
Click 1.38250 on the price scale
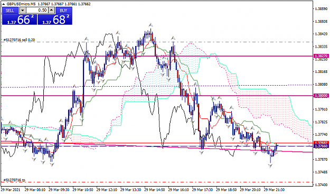pyautogui.click(x=322, y=59)
